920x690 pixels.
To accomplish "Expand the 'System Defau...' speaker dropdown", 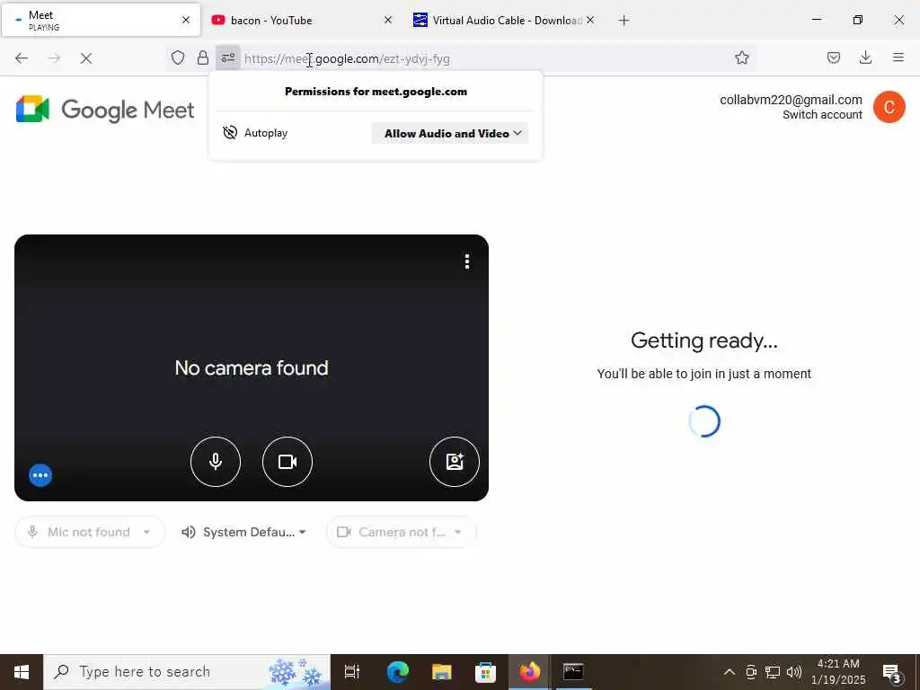I will (244, 532).
